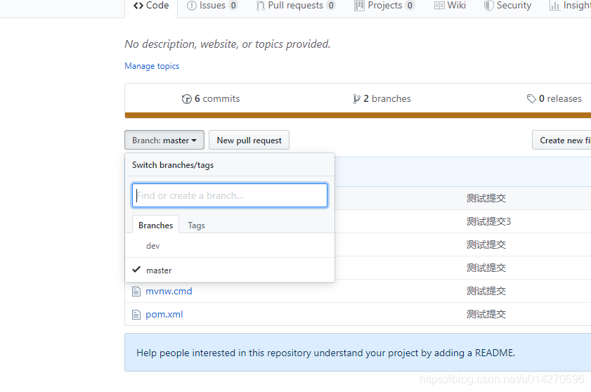Viewport: 591px width, 392px height.
Task: Select Branches tab in branch switcher
Action: 156,225
